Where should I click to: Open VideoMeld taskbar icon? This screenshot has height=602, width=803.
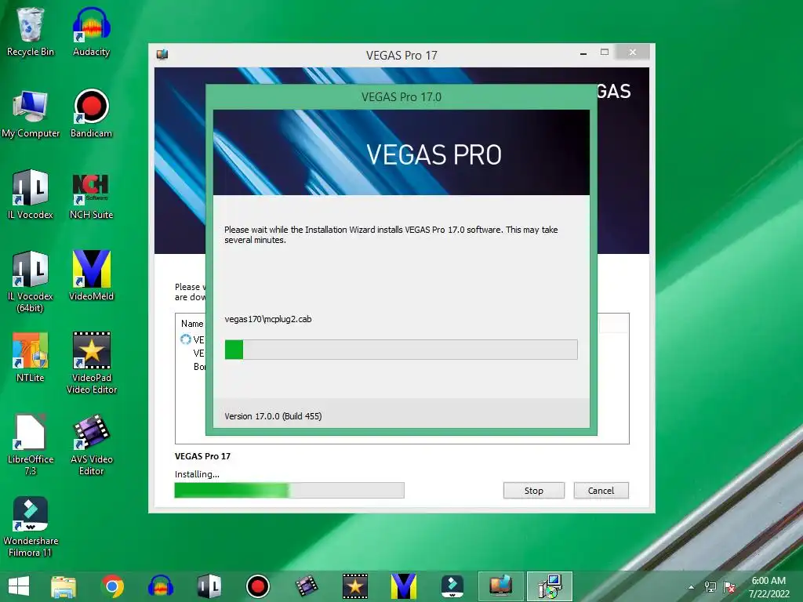404,586
